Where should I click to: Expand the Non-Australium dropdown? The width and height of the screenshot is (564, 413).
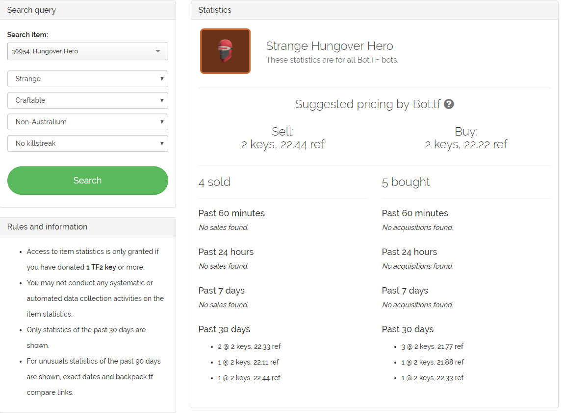click(88, 122)
